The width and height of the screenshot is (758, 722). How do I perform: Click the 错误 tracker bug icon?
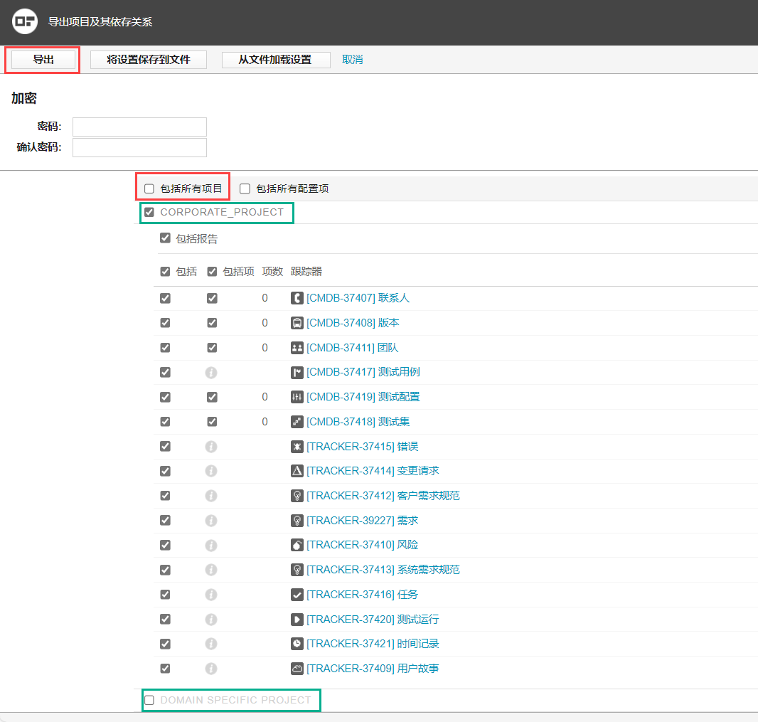pyautogui.click(x=297, y=446)
